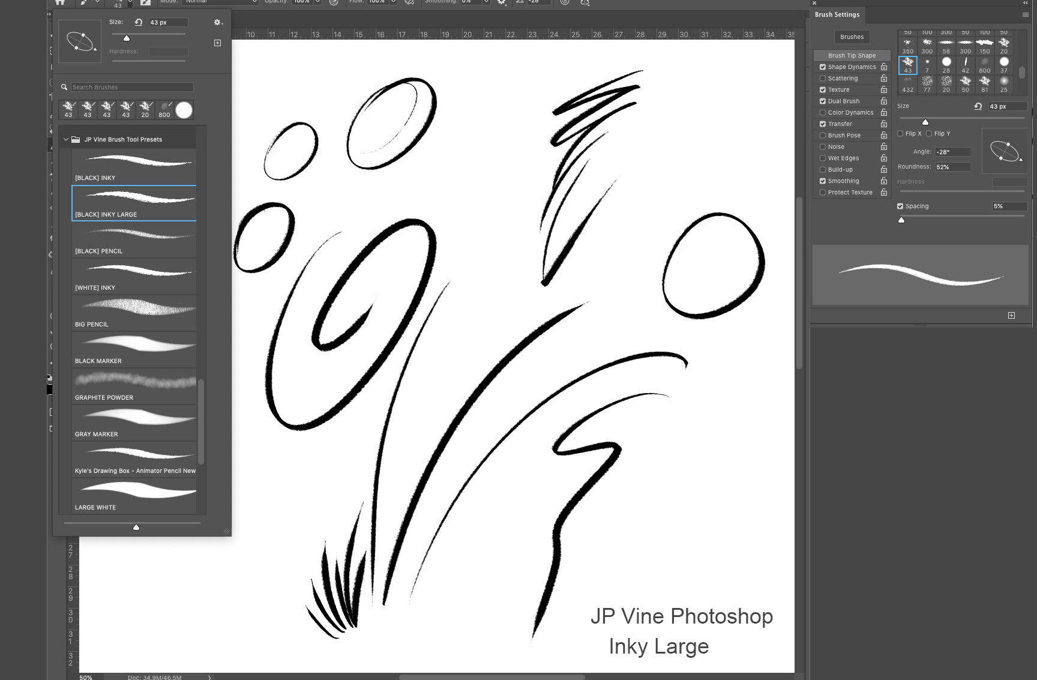This screenshot has width=1037, height=680.
Task: Disable the Dual Brush checkbox
Action: coord(823,101)
